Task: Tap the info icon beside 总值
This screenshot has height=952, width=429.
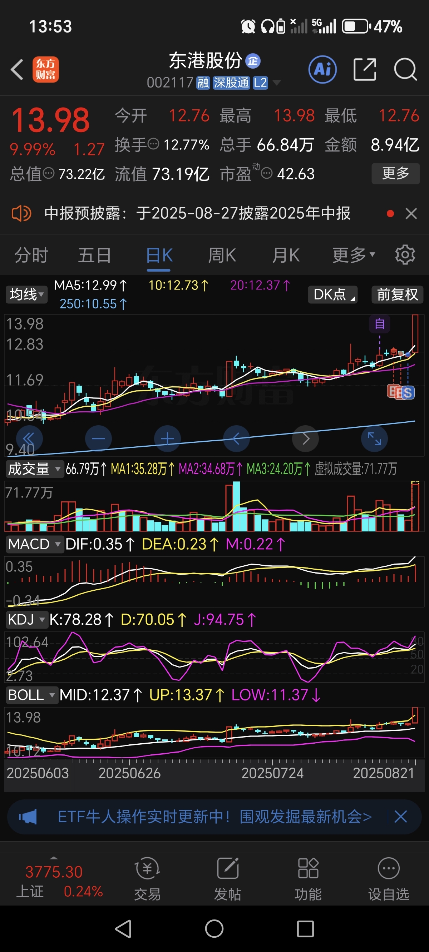Action: click(49, 173)
